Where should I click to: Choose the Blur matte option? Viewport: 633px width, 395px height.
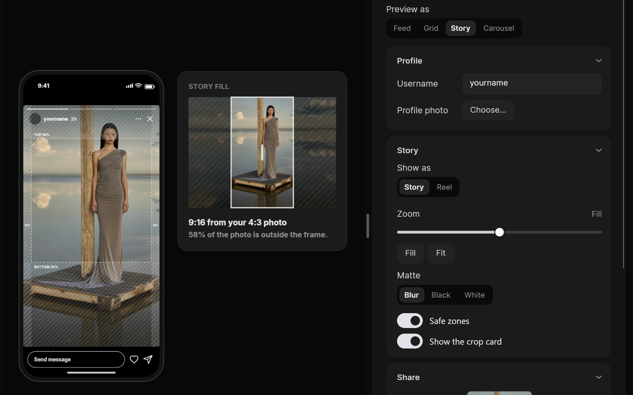(411, 295)
